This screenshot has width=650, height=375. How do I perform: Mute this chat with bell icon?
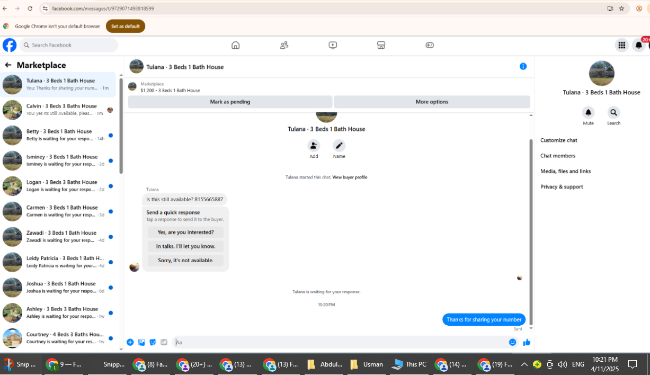click(x=588, y=112)
